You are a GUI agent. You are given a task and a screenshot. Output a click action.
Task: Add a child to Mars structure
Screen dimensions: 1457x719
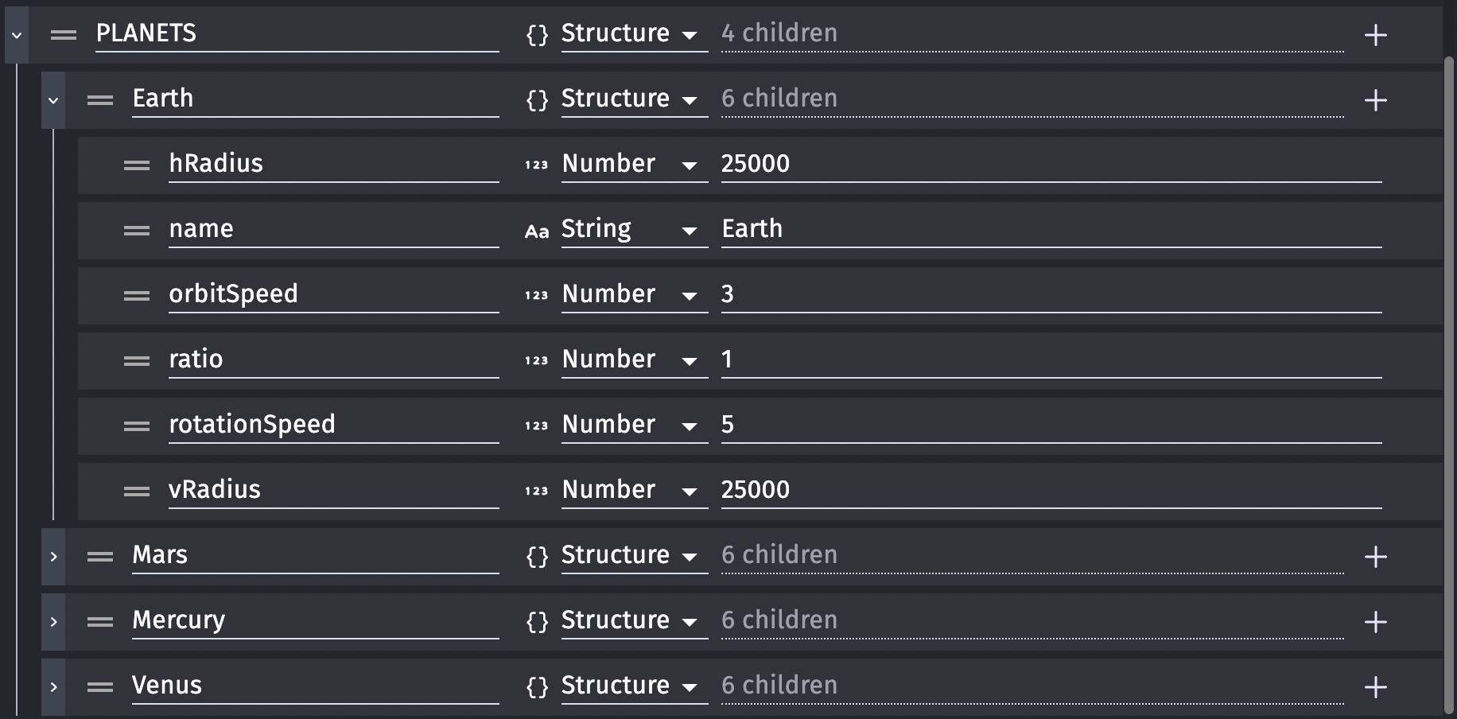[1375, 557]
